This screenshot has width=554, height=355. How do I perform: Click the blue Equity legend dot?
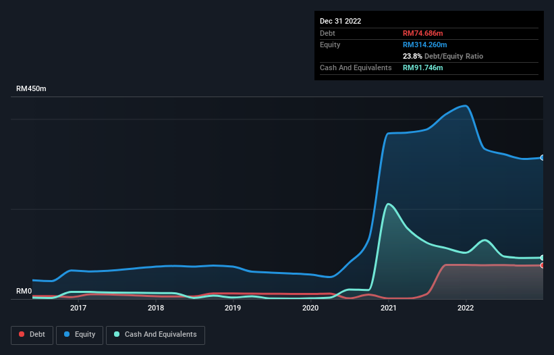click(x=67, y=334)
